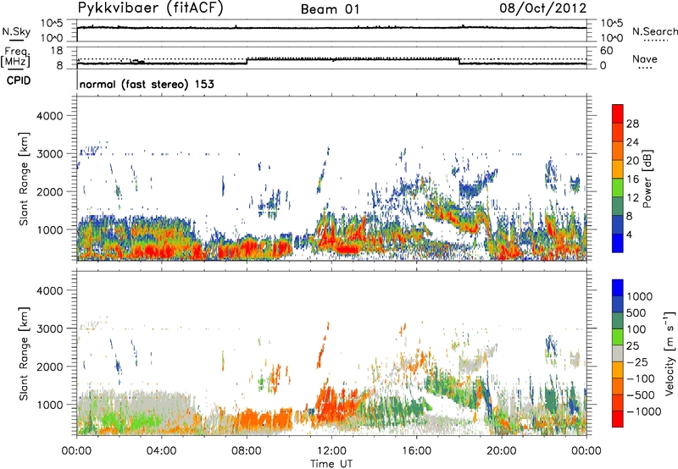
Task: Click the "CPID" label
Action: point(19,80)
